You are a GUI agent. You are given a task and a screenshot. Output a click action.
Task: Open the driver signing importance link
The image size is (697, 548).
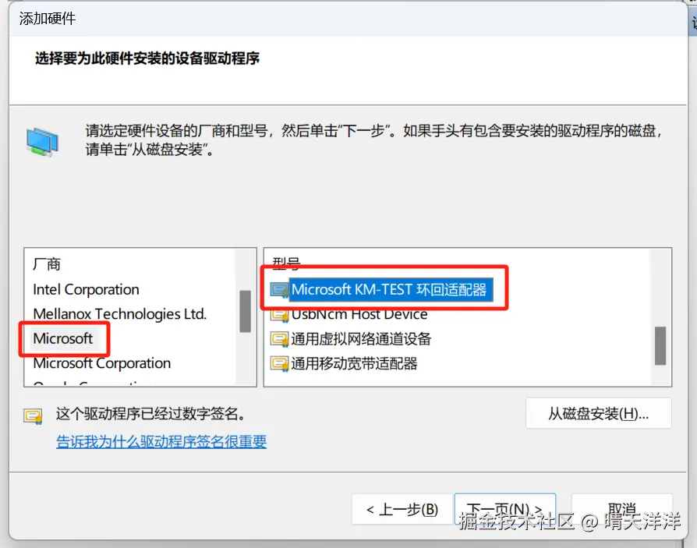pyautogui.click(x=161, y=441)
